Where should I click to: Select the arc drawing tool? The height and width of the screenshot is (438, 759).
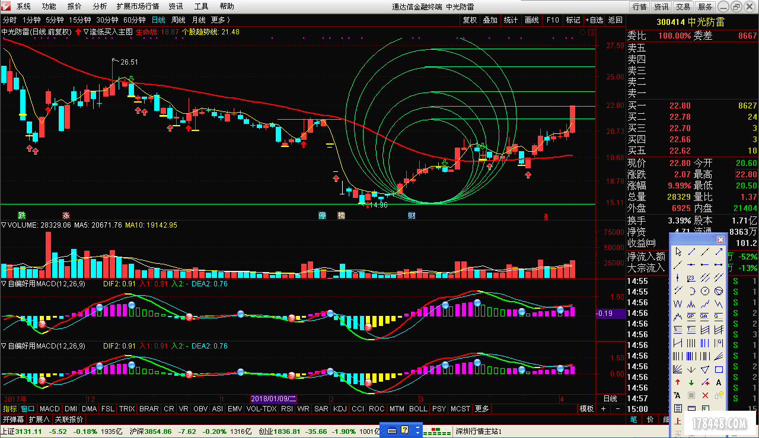coord(691,290)
